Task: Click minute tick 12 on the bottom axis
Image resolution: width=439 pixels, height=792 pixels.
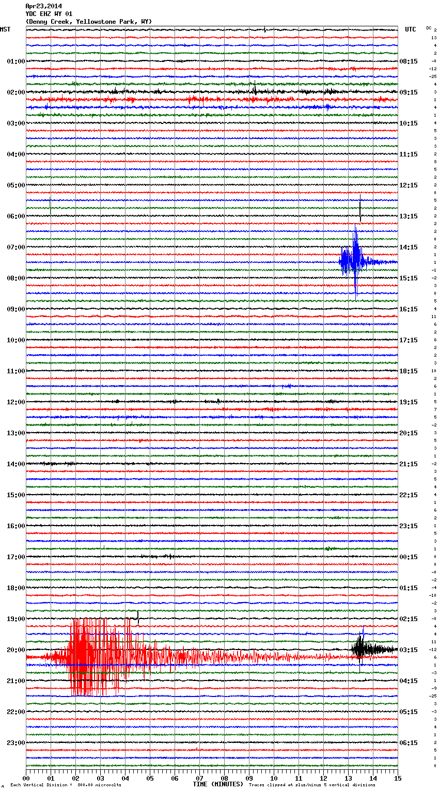Action: click(x=323, y=778)
